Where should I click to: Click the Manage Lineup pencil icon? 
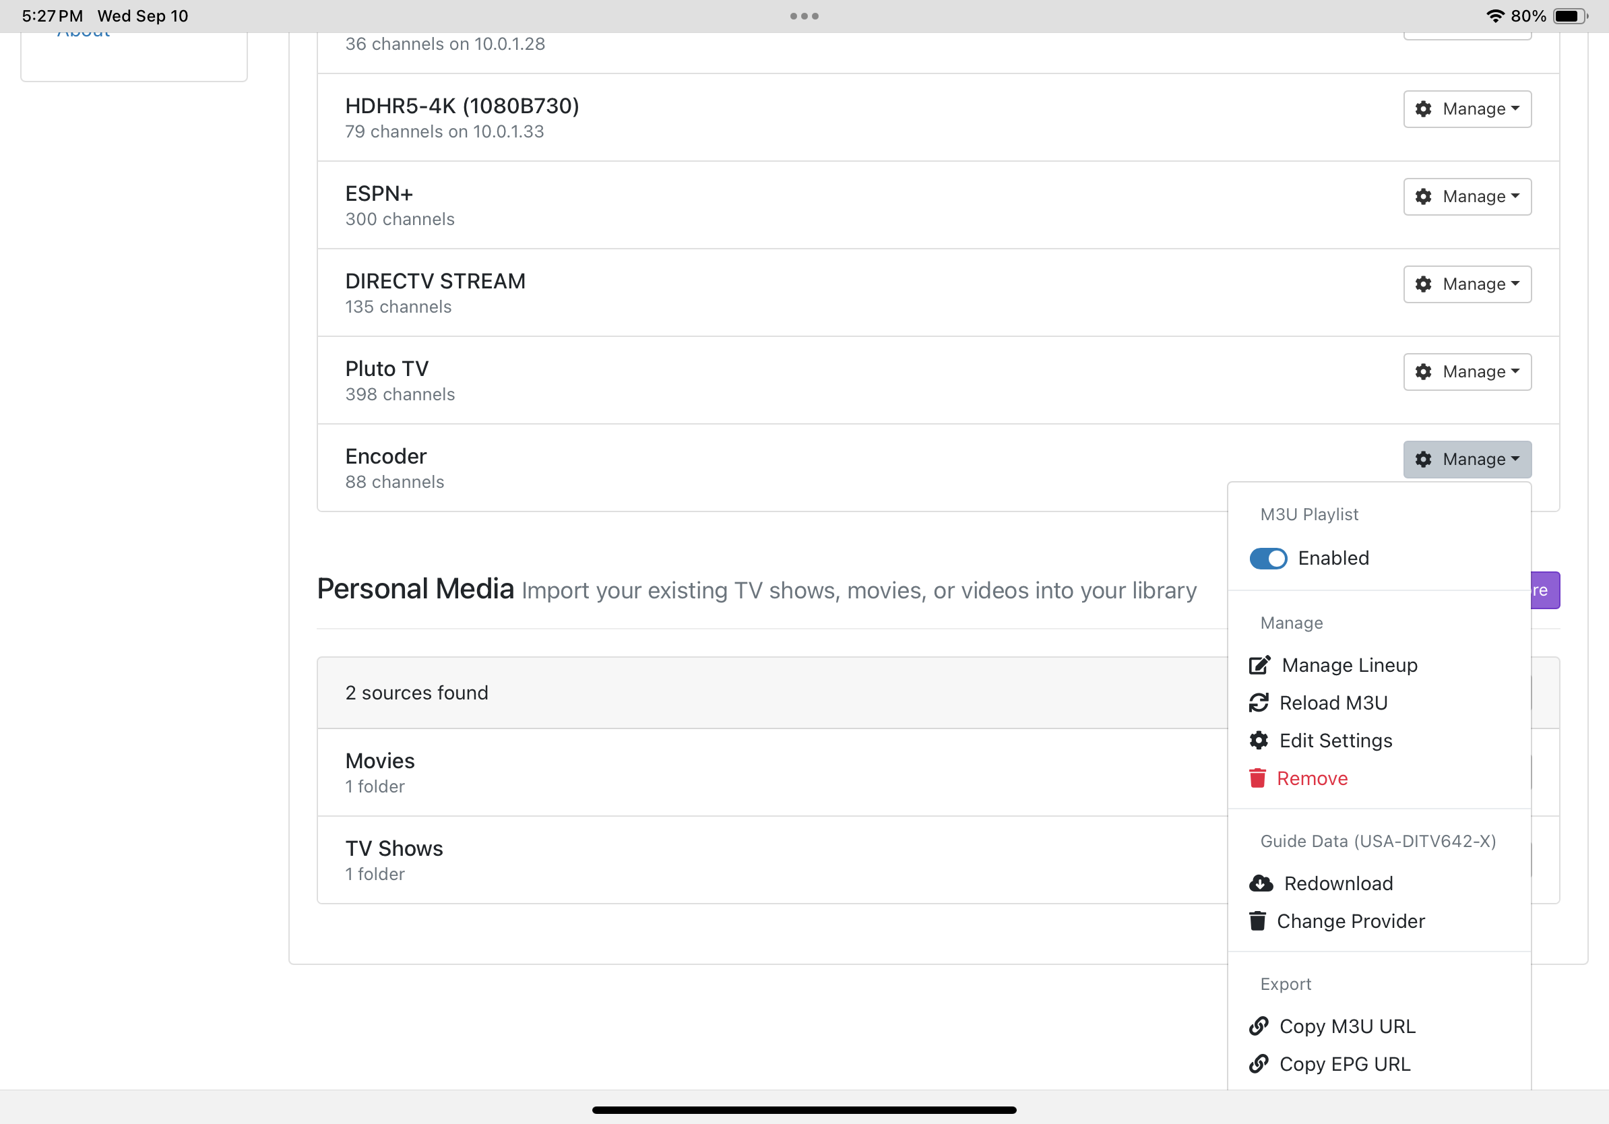1259,665
